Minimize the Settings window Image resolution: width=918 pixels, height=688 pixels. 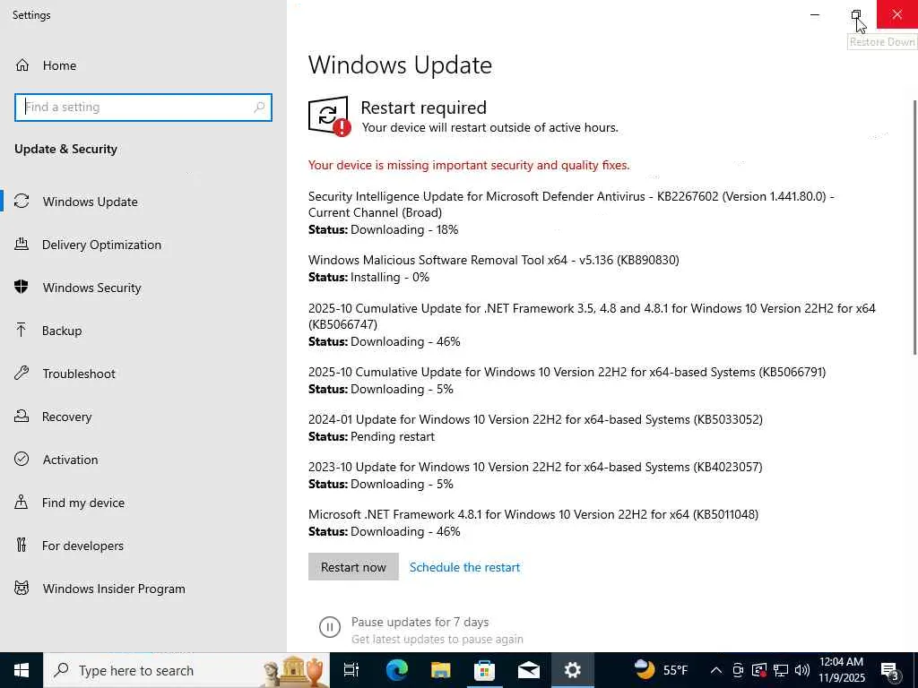[814, 14]
